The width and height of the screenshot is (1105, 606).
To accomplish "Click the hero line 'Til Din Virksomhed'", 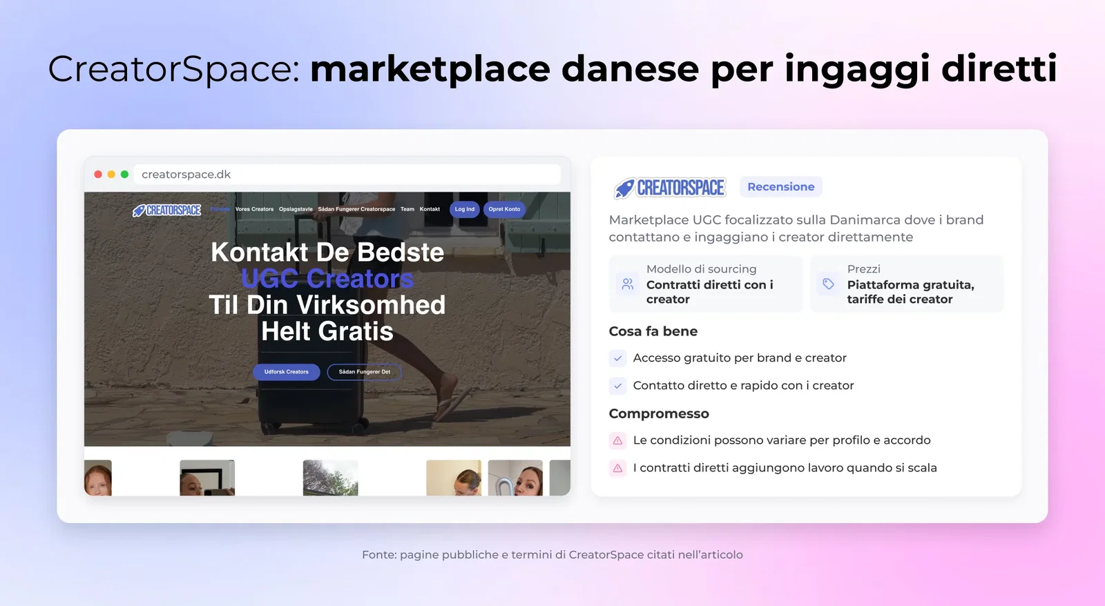I will click(x=327, y=305).
